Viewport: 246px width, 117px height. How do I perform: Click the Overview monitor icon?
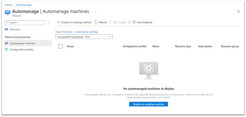(x=6, y=30)
